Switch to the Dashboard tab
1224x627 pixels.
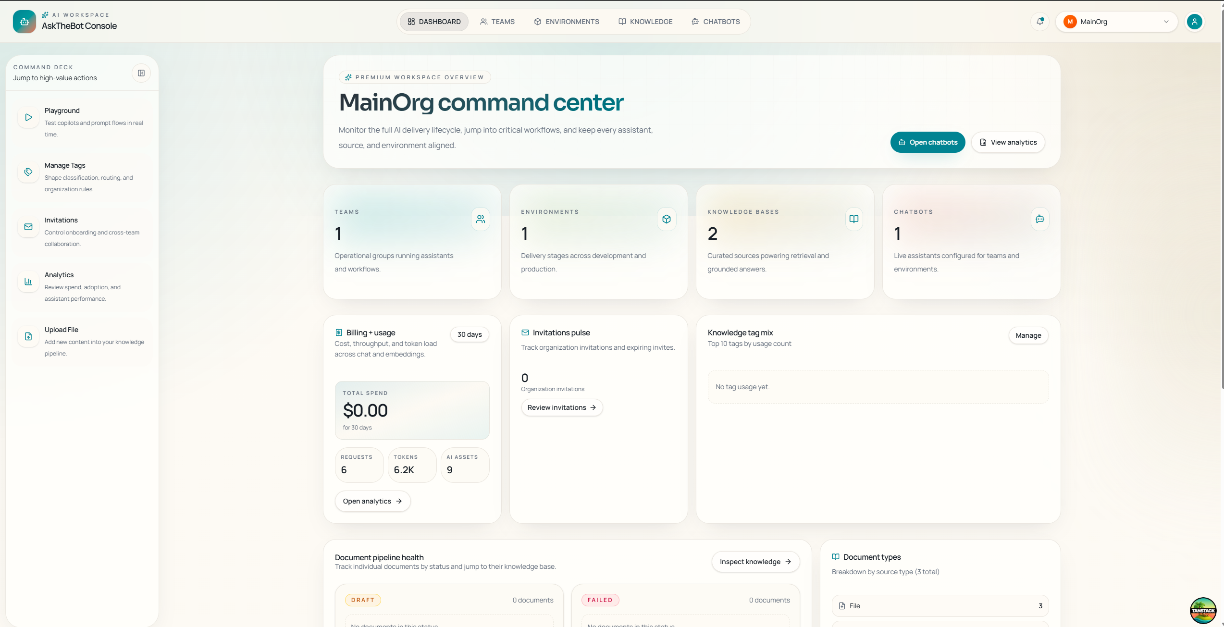tap(434, 22)
